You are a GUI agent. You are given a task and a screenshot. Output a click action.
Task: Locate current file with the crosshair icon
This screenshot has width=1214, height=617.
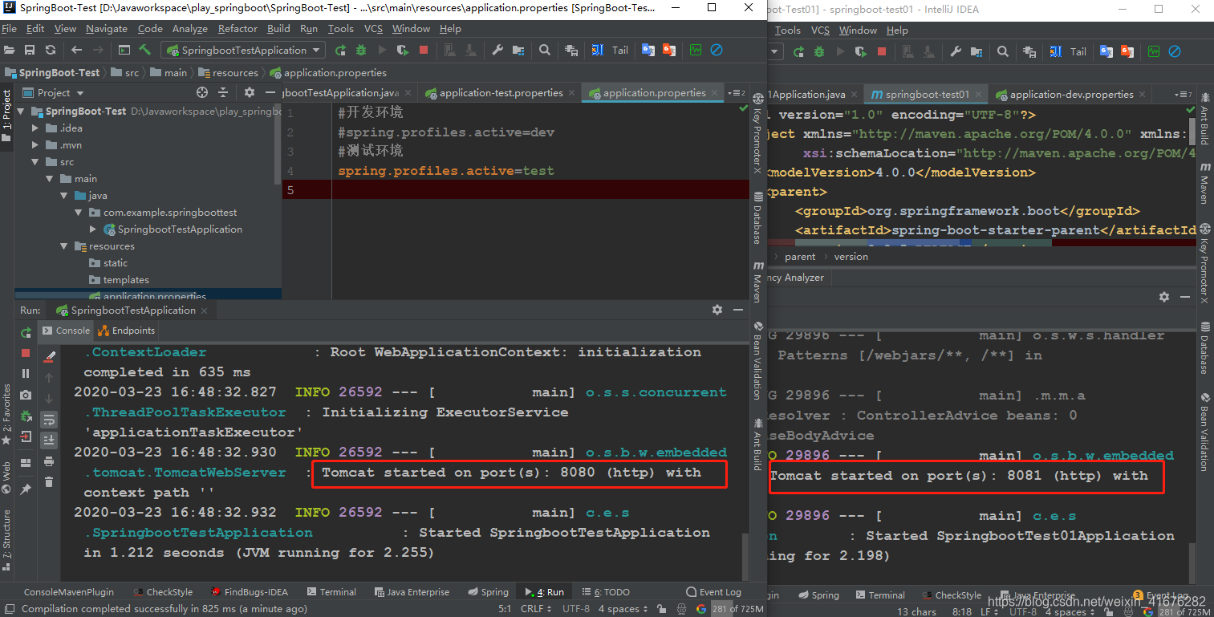202,92
